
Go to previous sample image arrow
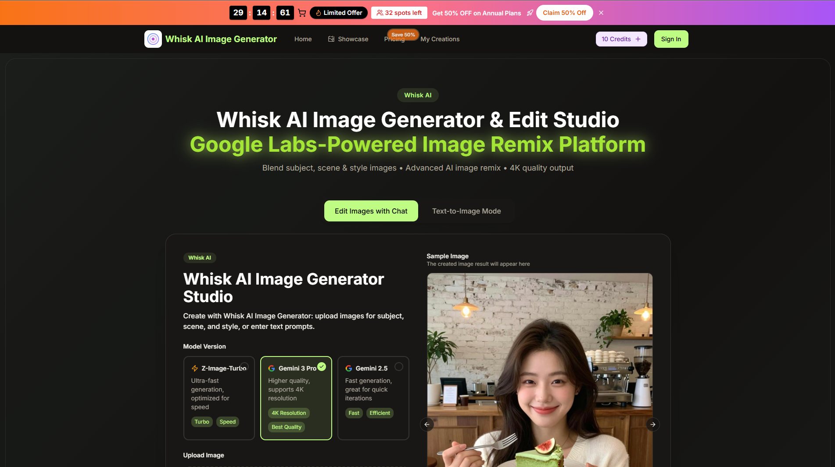427,424
